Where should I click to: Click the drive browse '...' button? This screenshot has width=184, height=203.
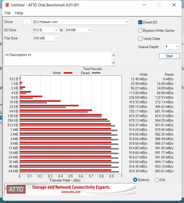coord(27,22)
